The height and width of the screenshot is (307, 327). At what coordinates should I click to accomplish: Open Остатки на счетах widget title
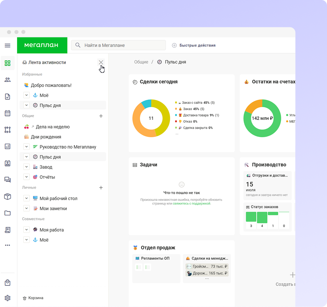[x=273, y=82]
